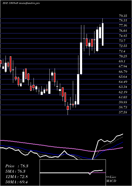Click the red candlestick with low at 57.58
The height and width of the screenshot is (186, 132).
click(68, 108)
